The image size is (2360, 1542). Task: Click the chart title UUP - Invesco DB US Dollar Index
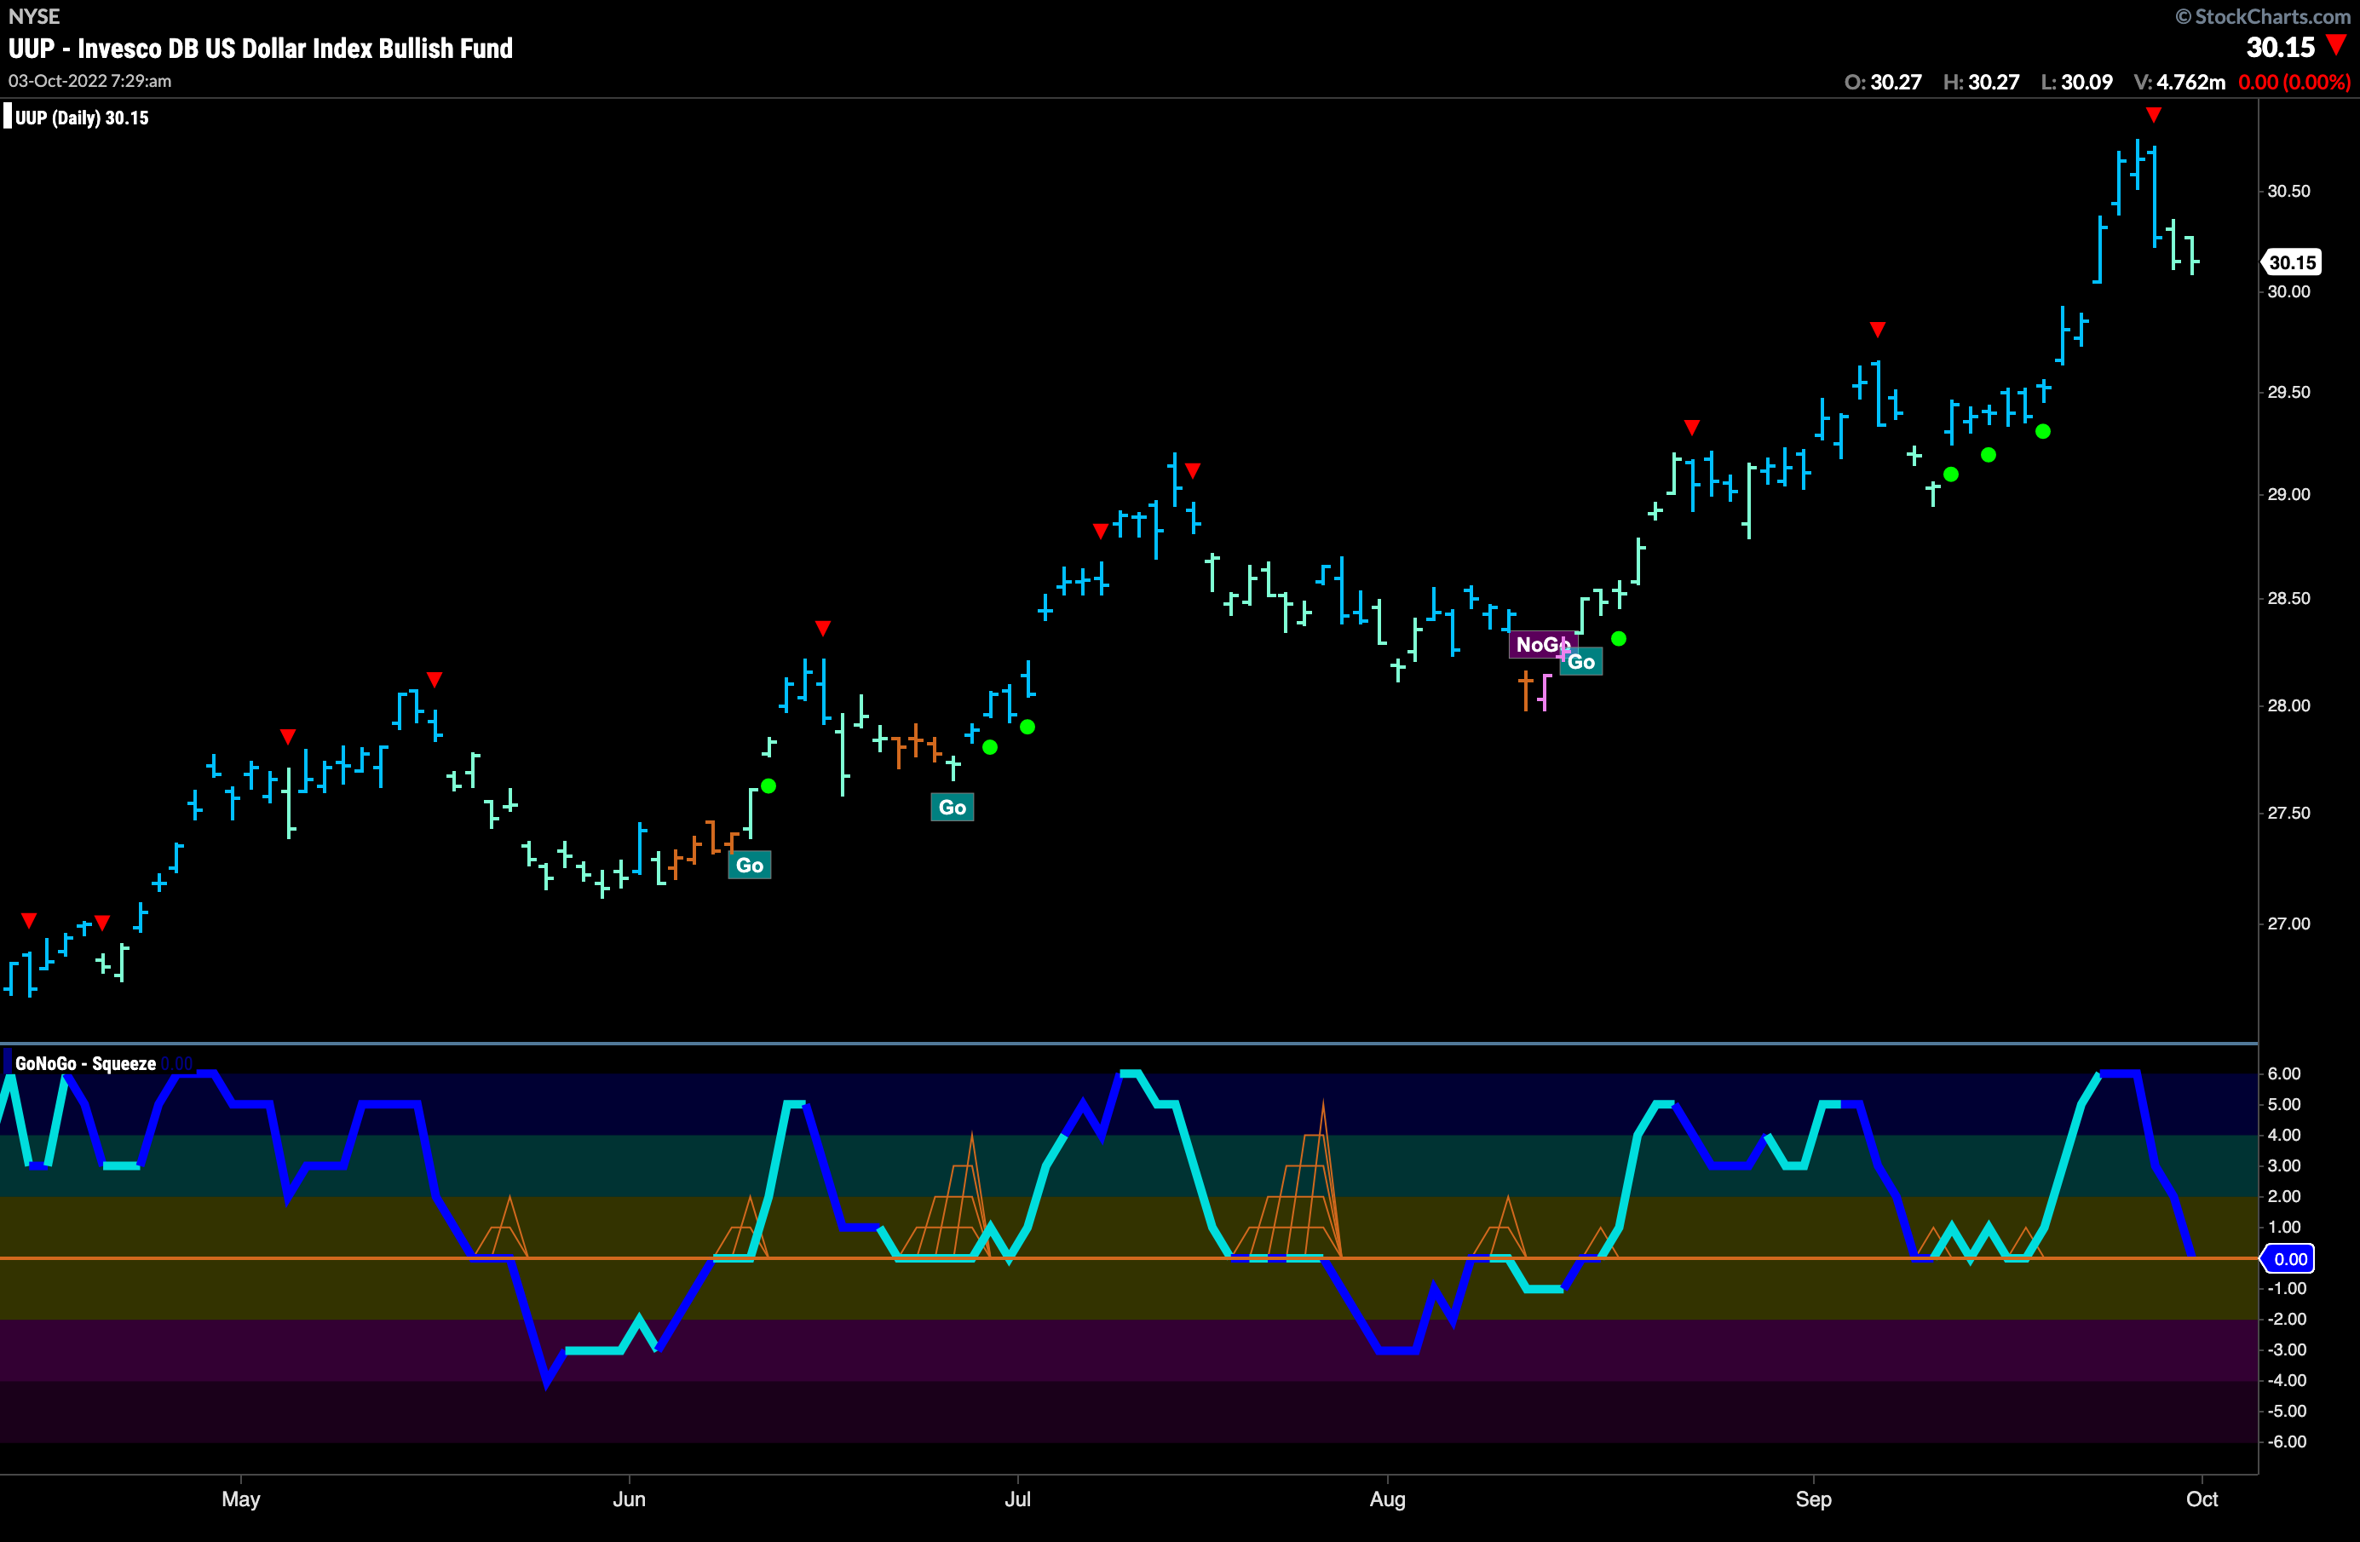coord(261,49)
